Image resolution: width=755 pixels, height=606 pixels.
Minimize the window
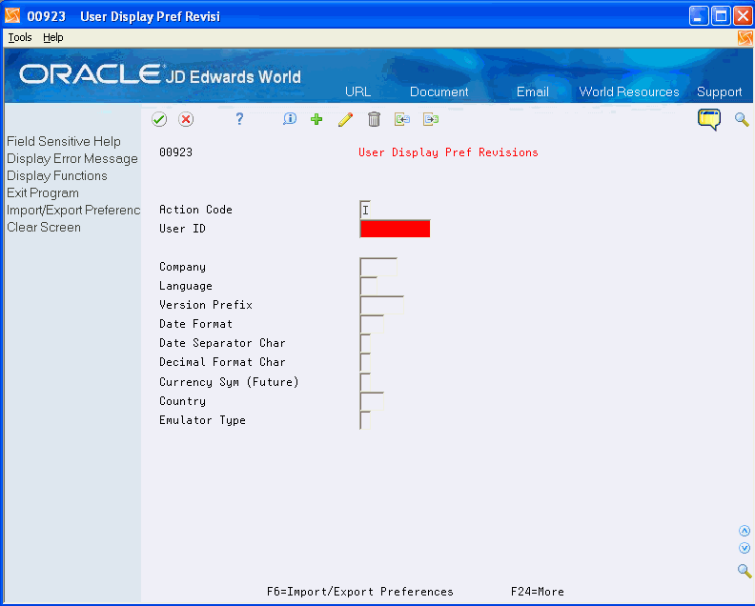(x=698, y=16)
